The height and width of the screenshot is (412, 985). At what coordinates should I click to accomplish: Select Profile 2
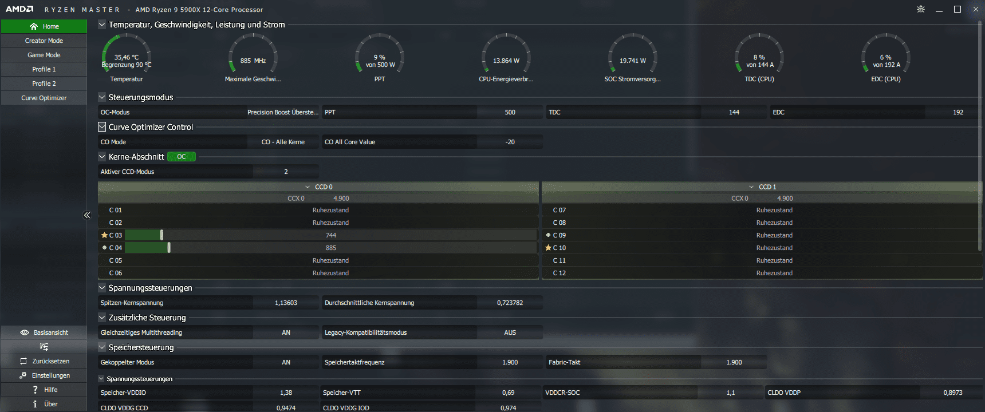pyautogui.click(x=44, y=84)
